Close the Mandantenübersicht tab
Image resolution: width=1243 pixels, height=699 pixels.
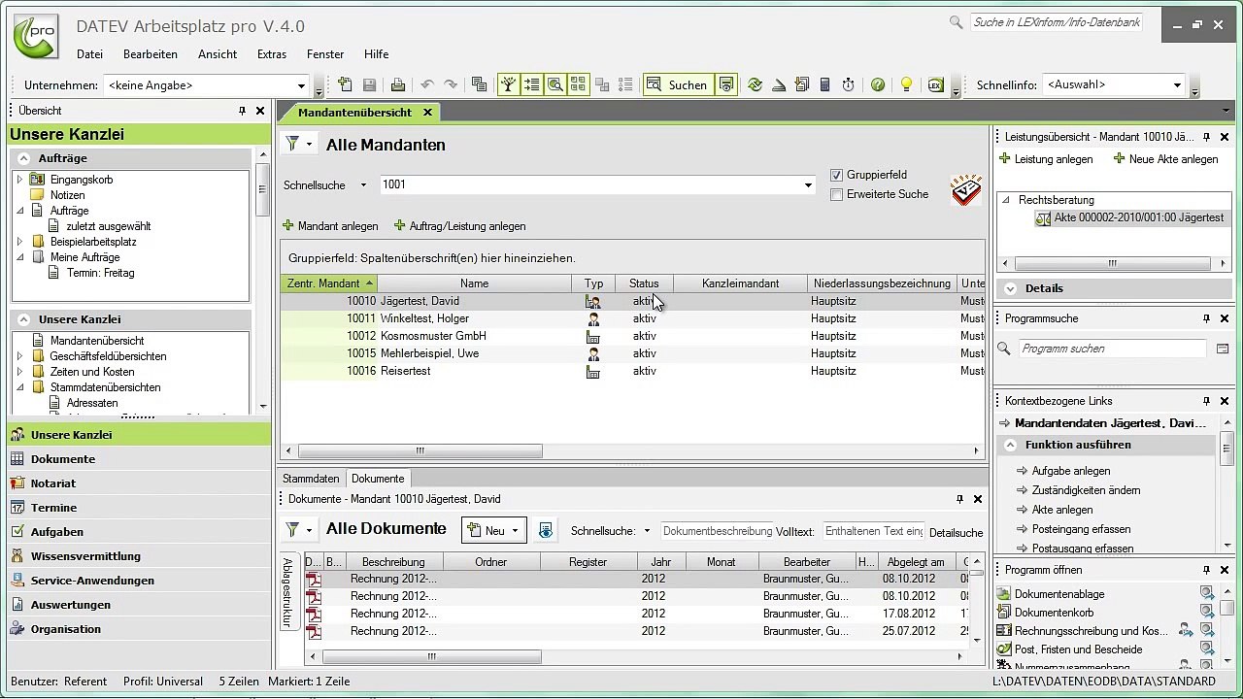(427, 113)
